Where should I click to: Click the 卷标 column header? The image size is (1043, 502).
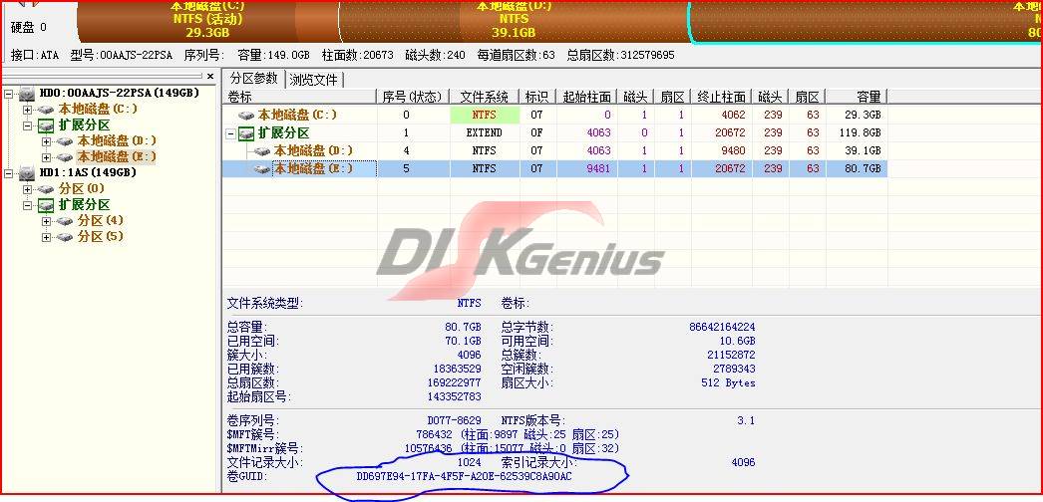[301, 97]
